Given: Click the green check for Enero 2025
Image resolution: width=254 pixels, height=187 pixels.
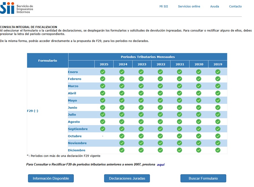Looking at the screenshot, I should click(x=103, y=72).
